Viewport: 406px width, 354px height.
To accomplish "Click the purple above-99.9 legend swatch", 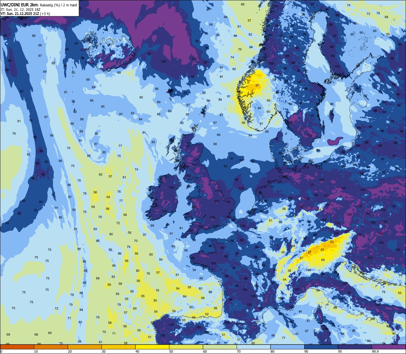I will (389, 347).
